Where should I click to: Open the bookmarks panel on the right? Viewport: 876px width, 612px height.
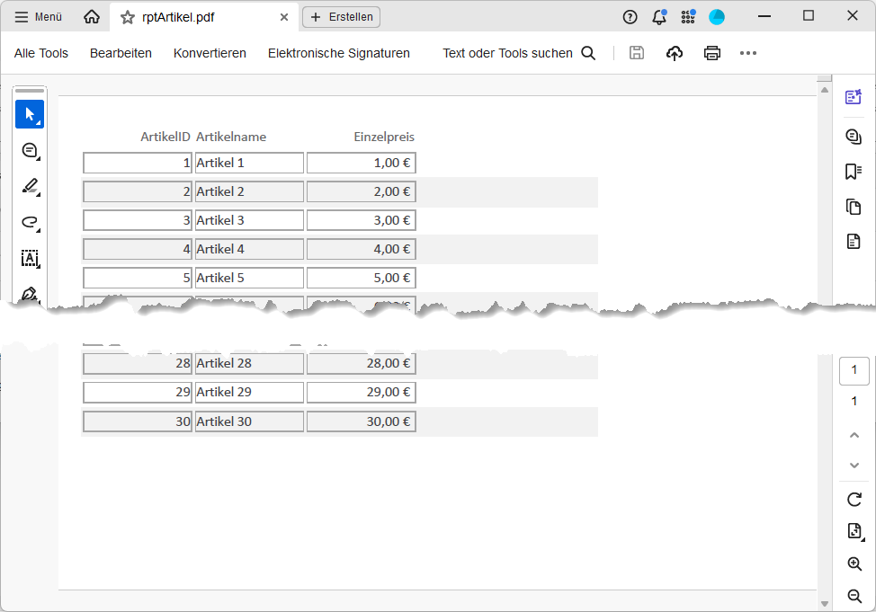coord(854,171)
